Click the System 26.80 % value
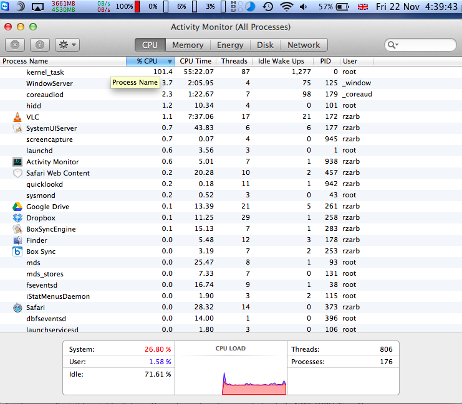Image resolution: width=462 pixels, height=404 pixels. [x=158, y=349]
